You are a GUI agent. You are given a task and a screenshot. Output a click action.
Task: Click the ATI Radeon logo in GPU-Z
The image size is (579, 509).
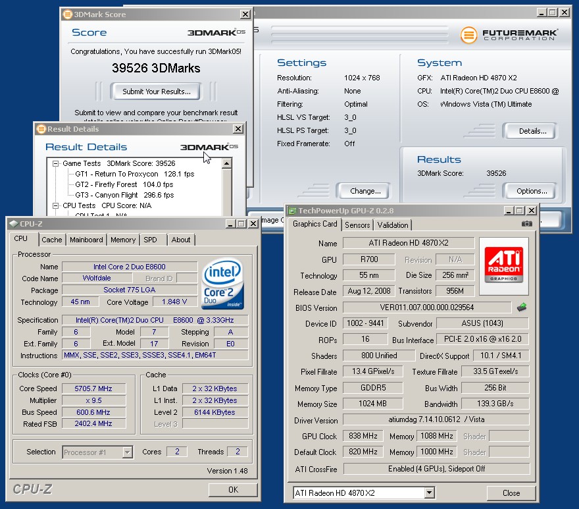click(504, 265)
